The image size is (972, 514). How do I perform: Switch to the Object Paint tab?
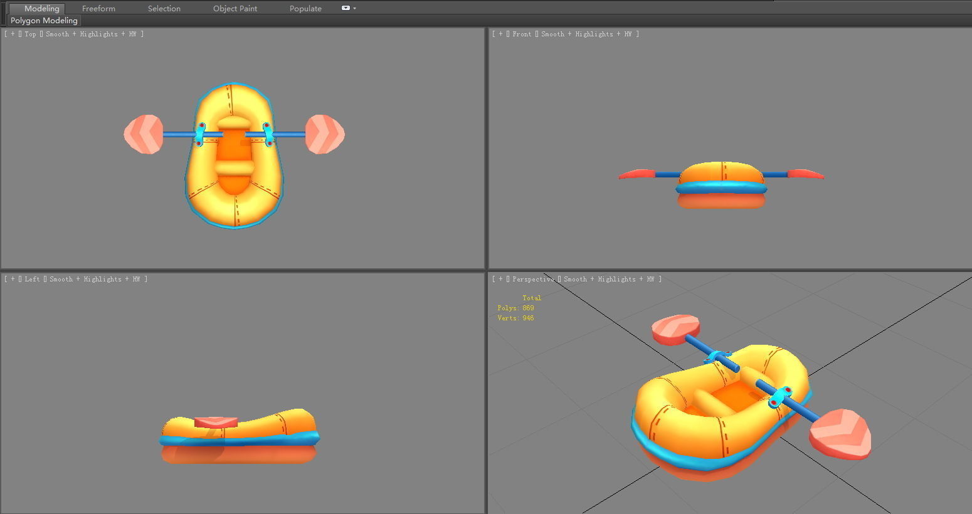[x=235, y=8]
